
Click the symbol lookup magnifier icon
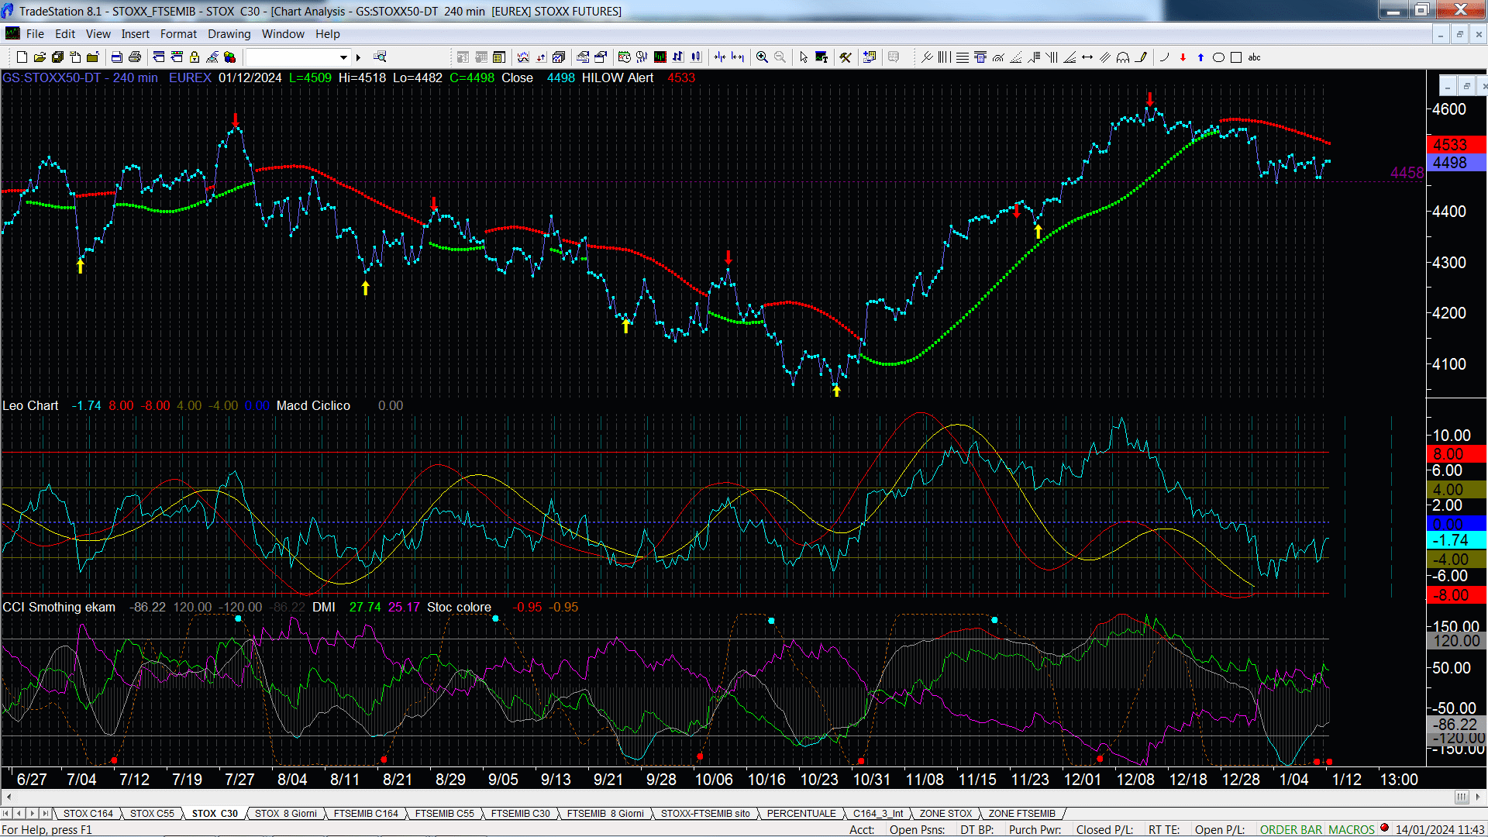point(380,57)
